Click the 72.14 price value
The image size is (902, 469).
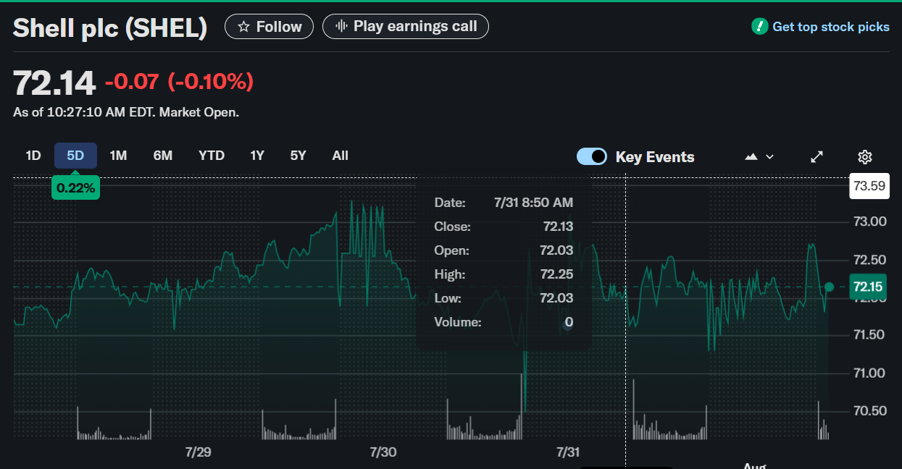point(54,83)
